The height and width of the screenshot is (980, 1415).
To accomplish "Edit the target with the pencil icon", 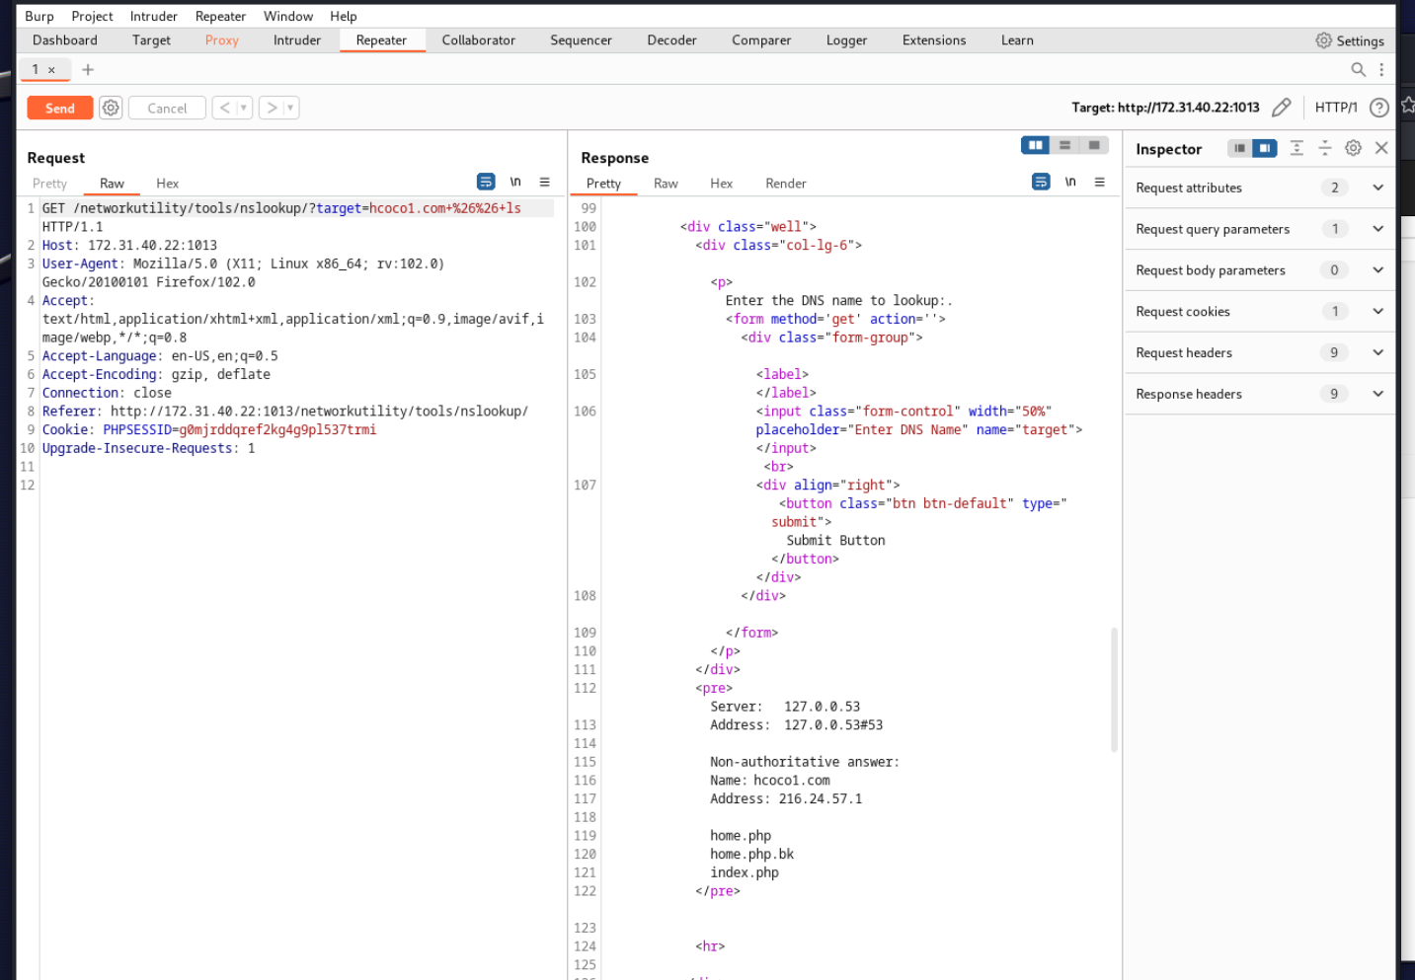I will click(1282, 108).
